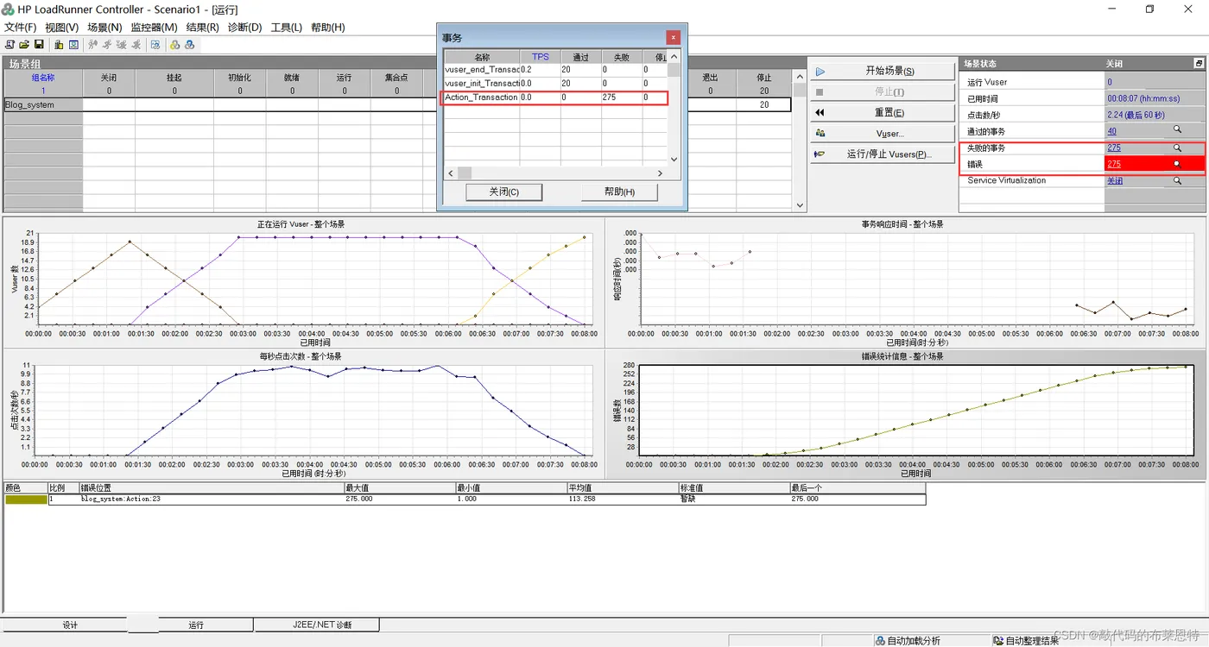This screenshot has width=1209, height=647.
Task: Reset the scenario with 重置 button
Action: pyautogui.click(x=882, y=112)
